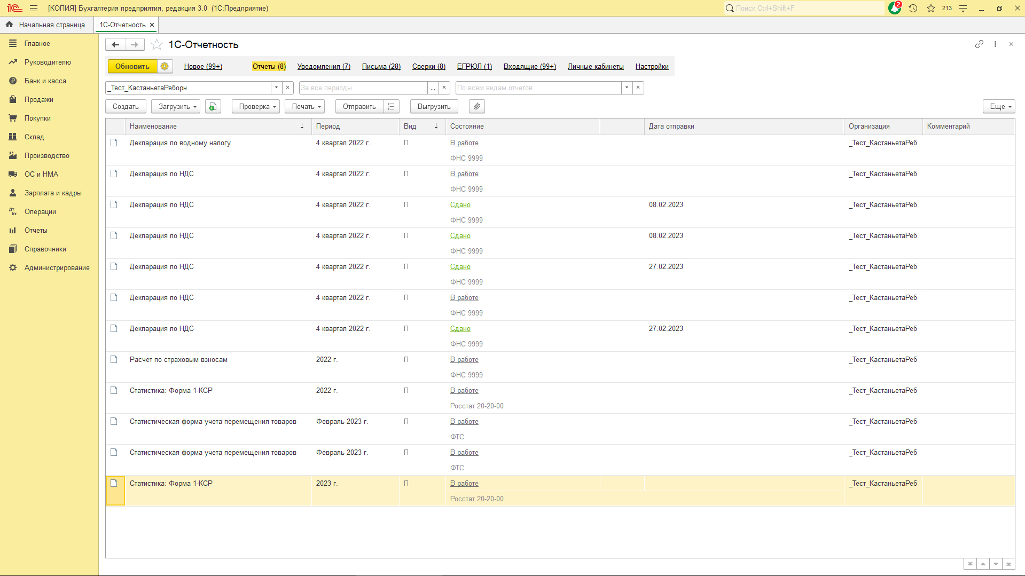
Task: Click the paperclip attachment icon
Action: pyautogui.click(x=477, y=106)
